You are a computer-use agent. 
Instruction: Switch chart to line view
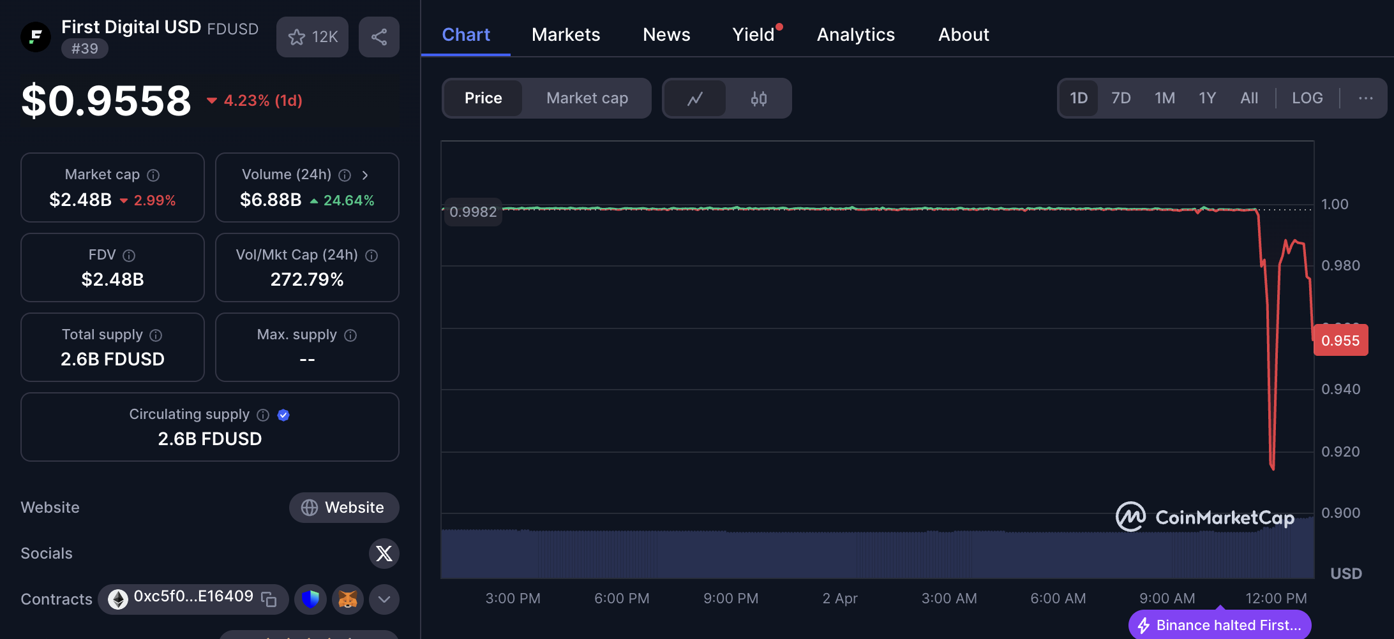(695, 98)
